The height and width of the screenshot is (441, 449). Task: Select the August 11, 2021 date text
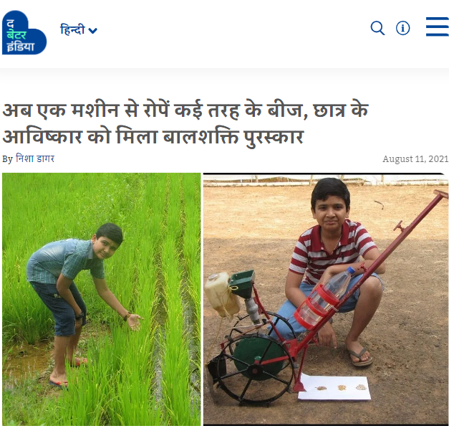pos(415,158)
